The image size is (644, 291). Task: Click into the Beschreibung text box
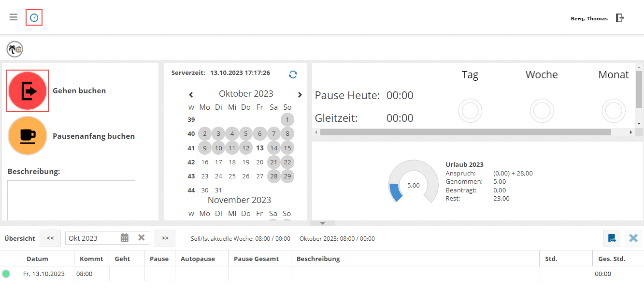71,200
